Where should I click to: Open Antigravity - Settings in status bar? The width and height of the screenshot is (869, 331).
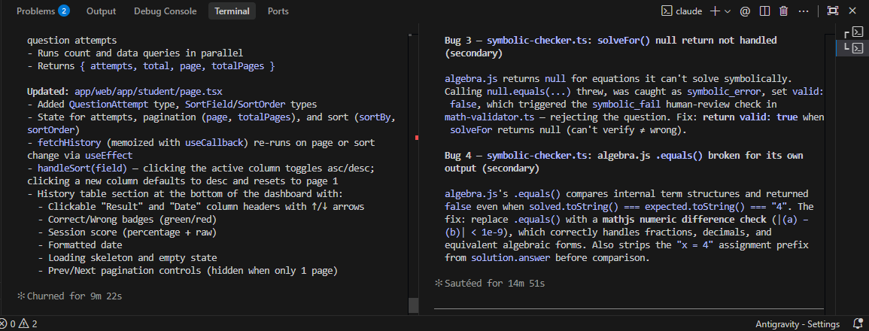tap(798, 323)
